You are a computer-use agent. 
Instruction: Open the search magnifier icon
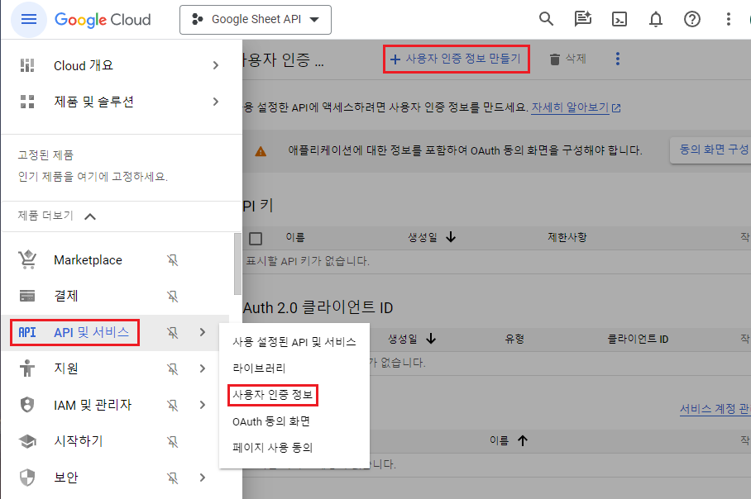click(546, 19)
